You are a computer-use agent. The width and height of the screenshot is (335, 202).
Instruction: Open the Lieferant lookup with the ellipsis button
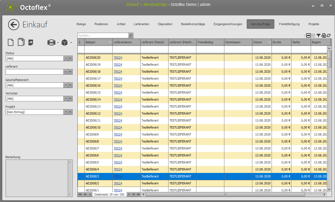click(66, 72)
